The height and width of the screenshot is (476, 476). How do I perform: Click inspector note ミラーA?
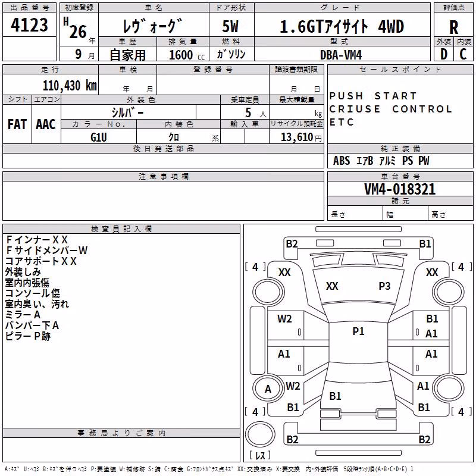click(23, 315)
